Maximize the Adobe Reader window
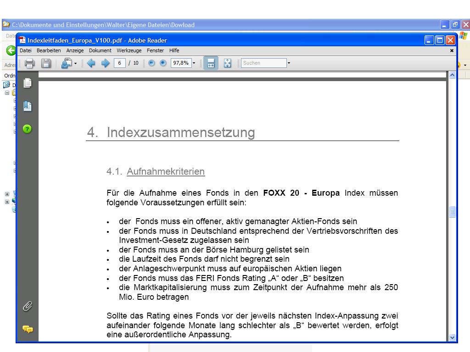 pos(440,40)
